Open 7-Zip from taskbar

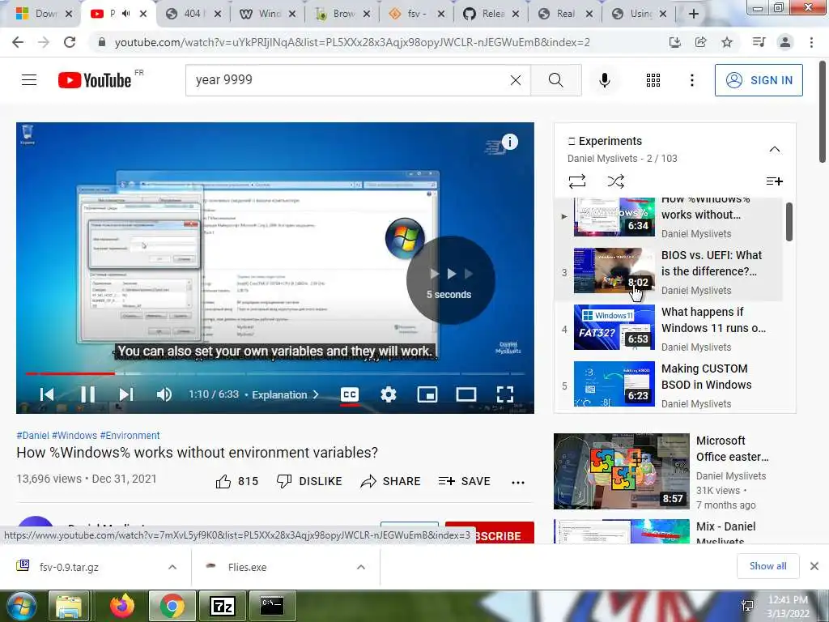tap(222, 606)
